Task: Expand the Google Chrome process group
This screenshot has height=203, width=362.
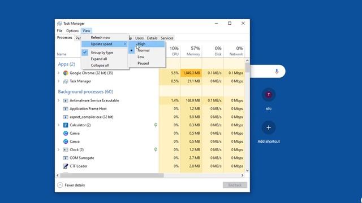Action: click(59, 73)
